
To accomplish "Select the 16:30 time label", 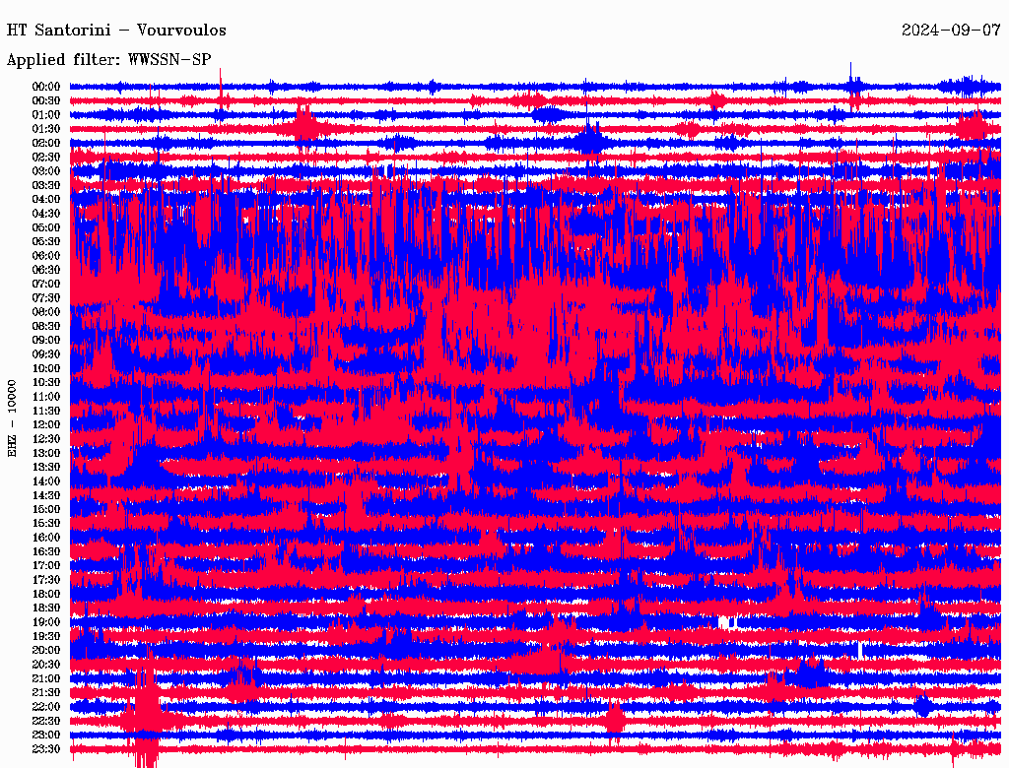I will 46,551.
